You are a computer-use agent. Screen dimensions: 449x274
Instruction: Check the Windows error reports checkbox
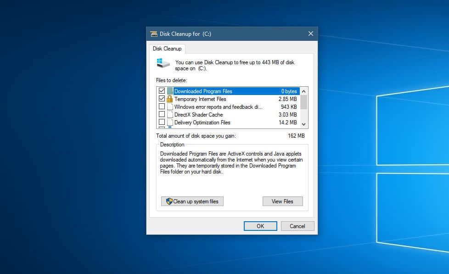(x=162, y=106)
